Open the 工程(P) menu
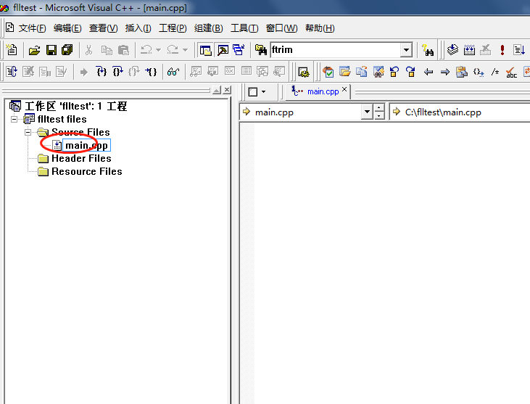The height and width of the screenshot is (404, 530). coord(173,28)
